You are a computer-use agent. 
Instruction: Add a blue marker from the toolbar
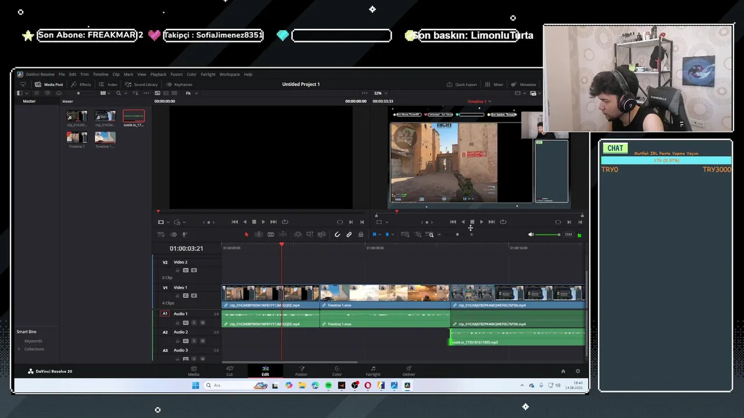(x=387, y=235)
